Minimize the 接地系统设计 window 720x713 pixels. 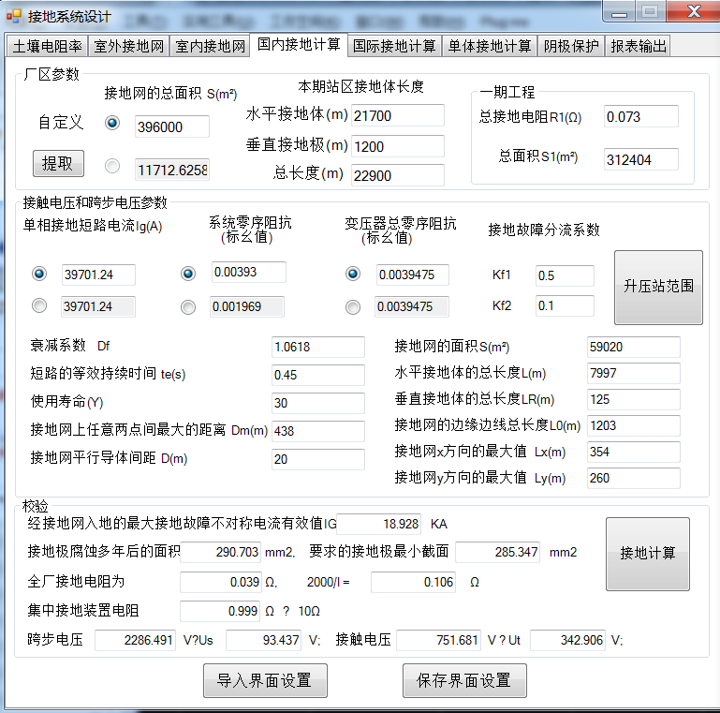point(619,11)
